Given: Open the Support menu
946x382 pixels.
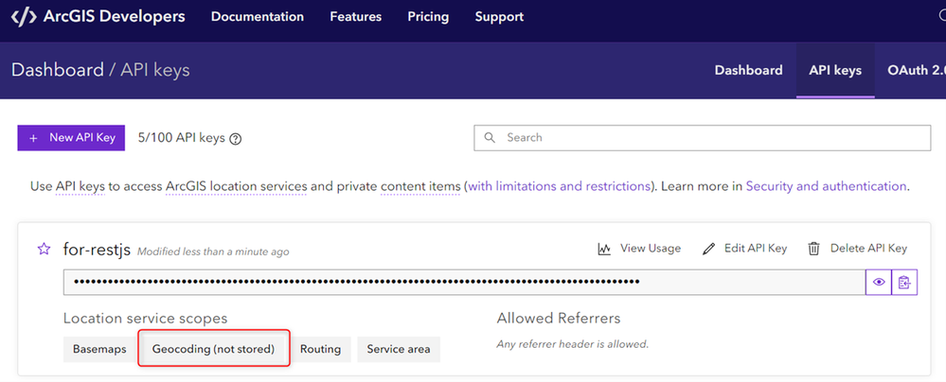Looking at the screenshot, I should (499, 17).
